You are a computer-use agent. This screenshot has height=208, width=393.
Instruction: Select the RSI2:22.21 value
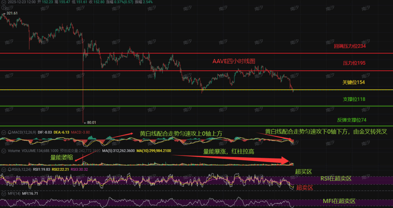coord(60,170)
